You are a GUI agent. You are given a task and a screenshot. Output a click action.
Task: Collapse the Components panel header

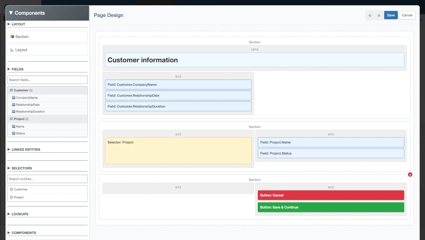[x=11, y=13]
